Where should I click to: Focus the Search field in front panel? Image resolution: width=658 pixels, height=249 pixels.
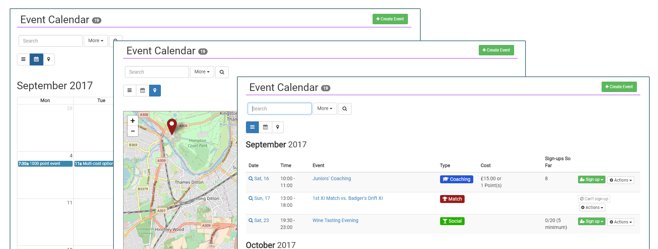pyautogui.click(x=280, y=109)
